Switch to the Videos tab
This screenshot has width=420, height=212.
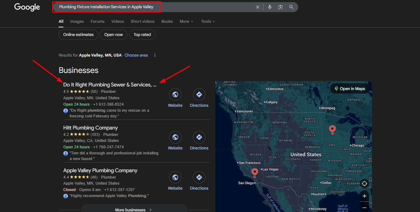click(x=117, y=21)
